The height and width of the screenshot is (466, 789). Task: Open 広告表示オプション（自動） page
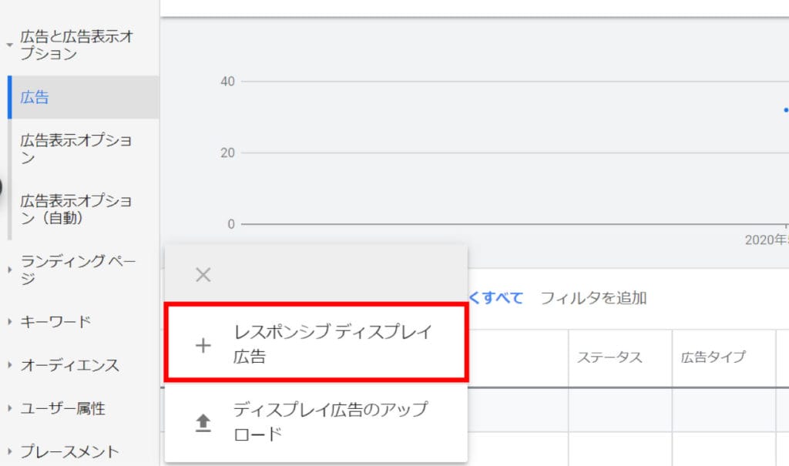[x=76, y=210]
